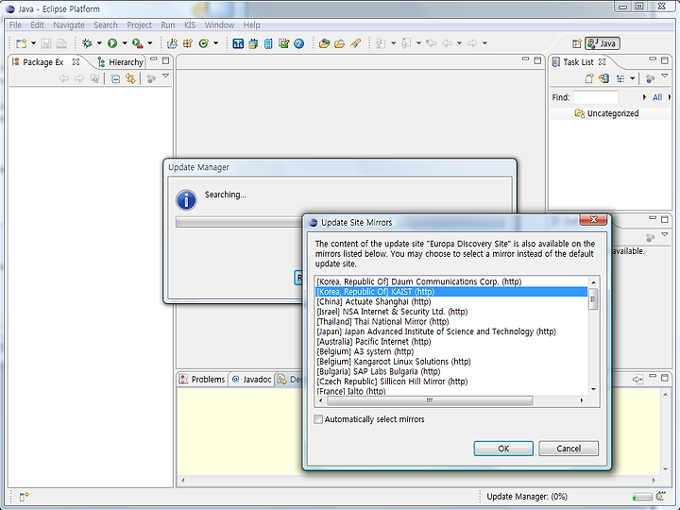This screenshot has height=510, width=680.
Task: Expand the arrow left of the All working set link
Action: click(644, 97)
